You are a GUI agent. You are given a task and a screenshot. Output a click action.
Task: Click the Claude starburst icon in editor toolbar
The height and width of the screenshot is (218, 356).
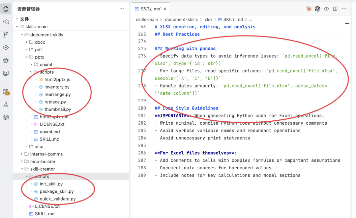point(309,9)
